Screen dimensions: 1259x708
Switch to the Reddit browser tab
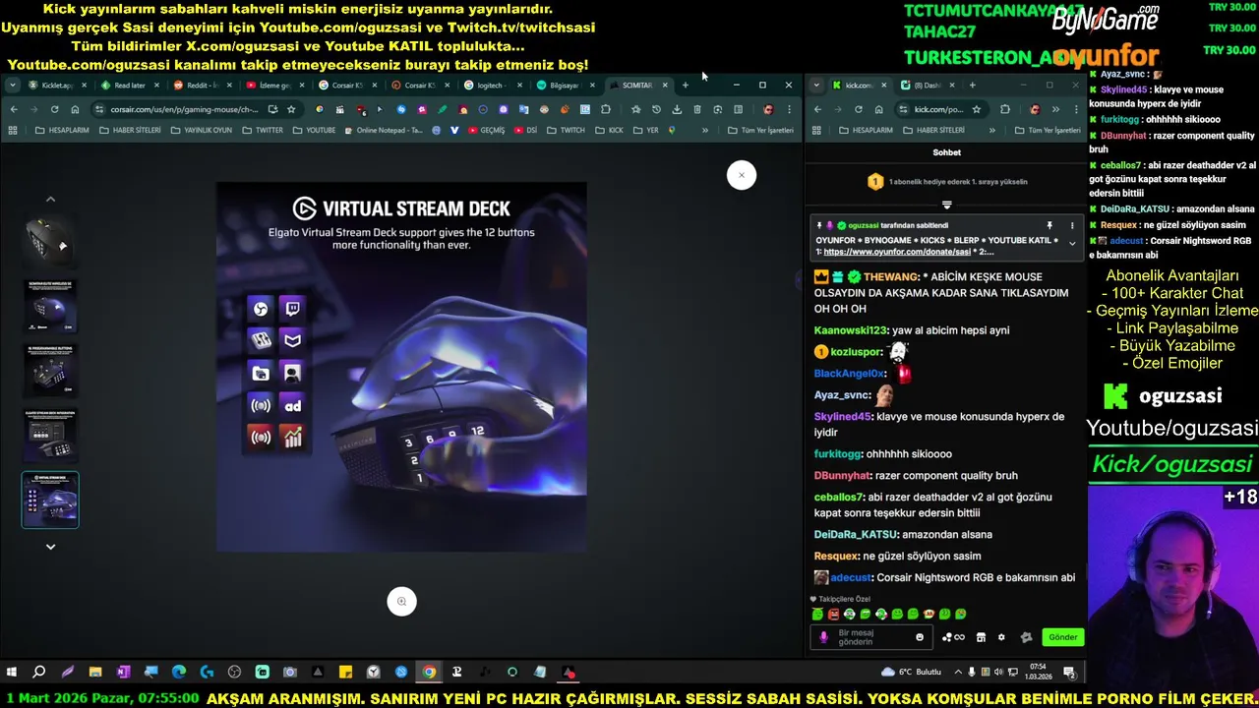tap(202, 86)
